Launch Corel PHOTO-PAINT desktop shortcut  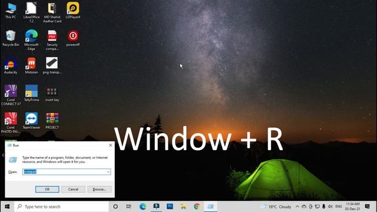click(11, 123)
